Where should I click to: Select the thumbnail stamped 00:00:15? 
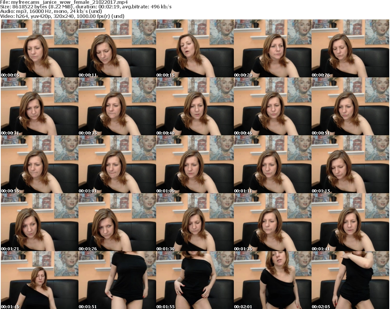pos(195,48)
